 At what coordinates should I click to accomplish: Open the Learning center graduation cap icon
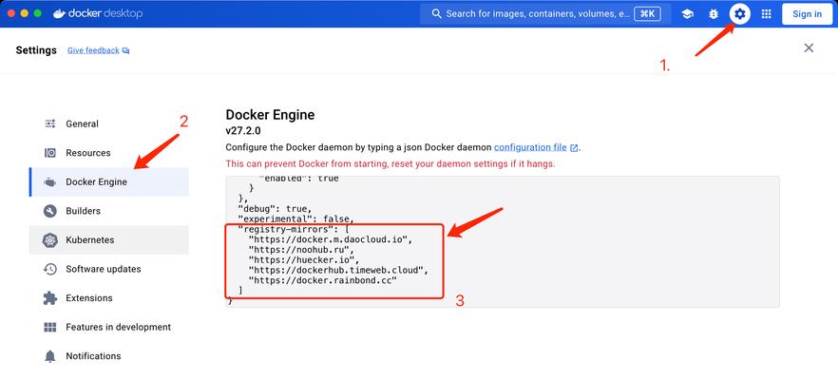[687, 14]
